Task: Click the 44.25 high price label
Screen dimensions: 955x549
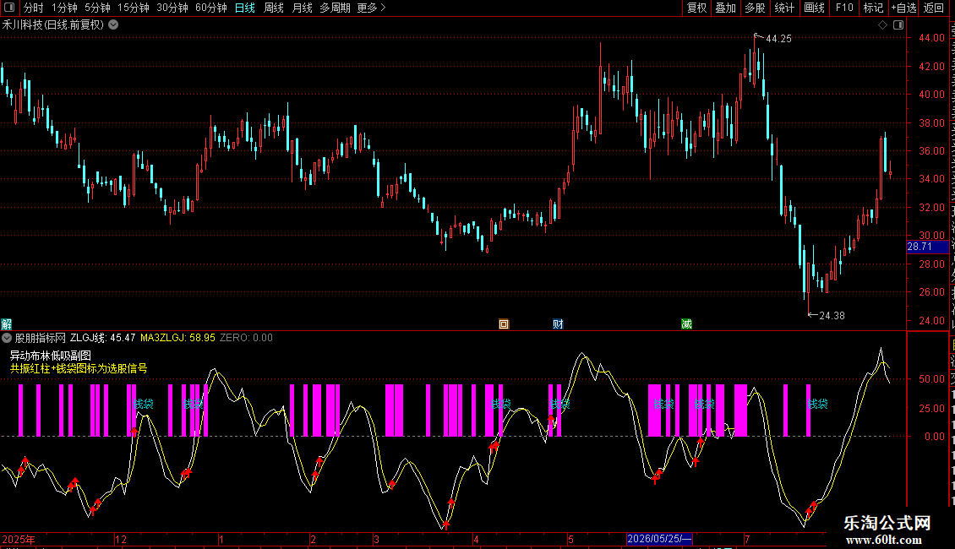Action: [x=778, y=39]
